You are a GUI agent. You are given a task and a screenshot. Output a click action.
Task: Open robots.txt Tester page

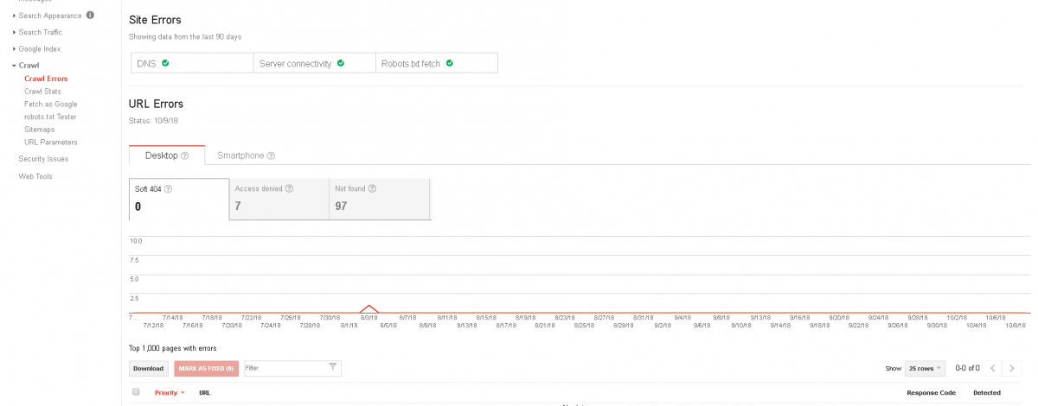tap(50, 117)
